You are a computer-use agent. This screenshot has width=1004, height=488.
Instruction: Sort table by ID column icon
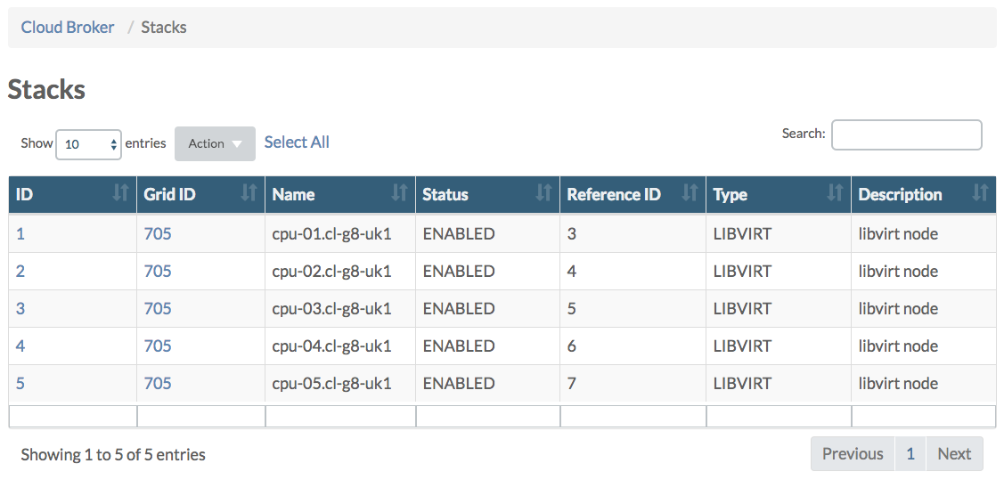pos(121,193)
